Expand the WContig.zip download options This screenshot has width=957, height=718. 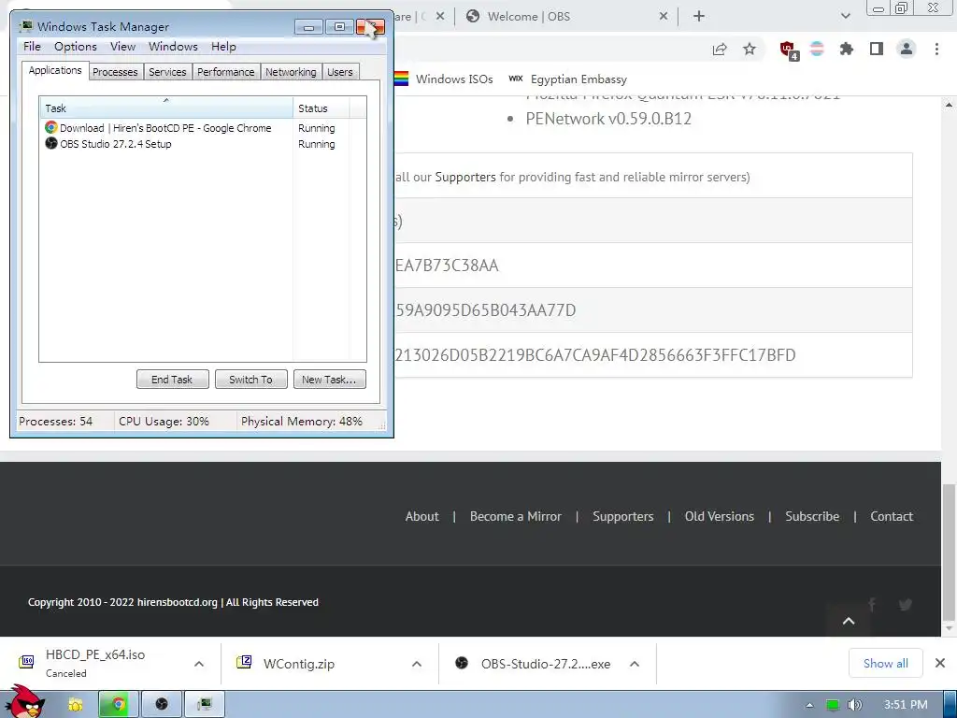(x=417, y=664)
